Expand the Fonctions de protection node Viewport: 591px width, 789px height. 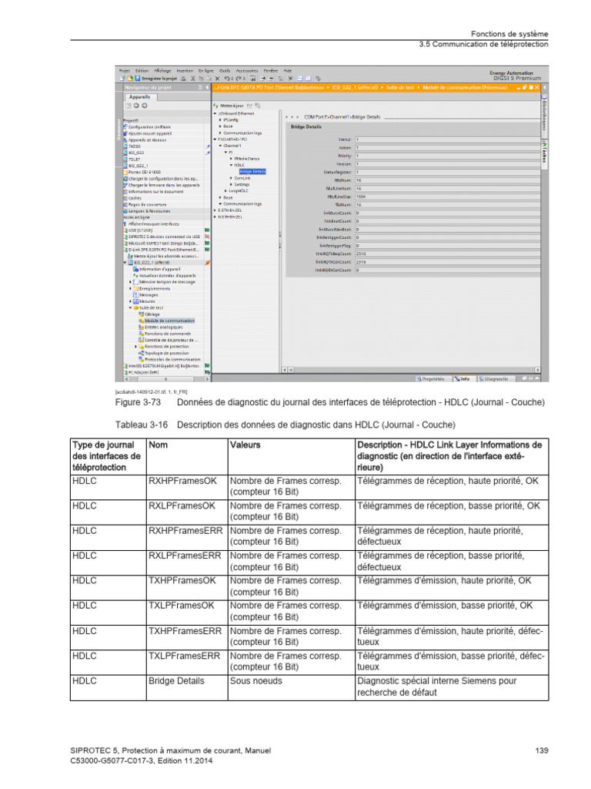[135, 347]
